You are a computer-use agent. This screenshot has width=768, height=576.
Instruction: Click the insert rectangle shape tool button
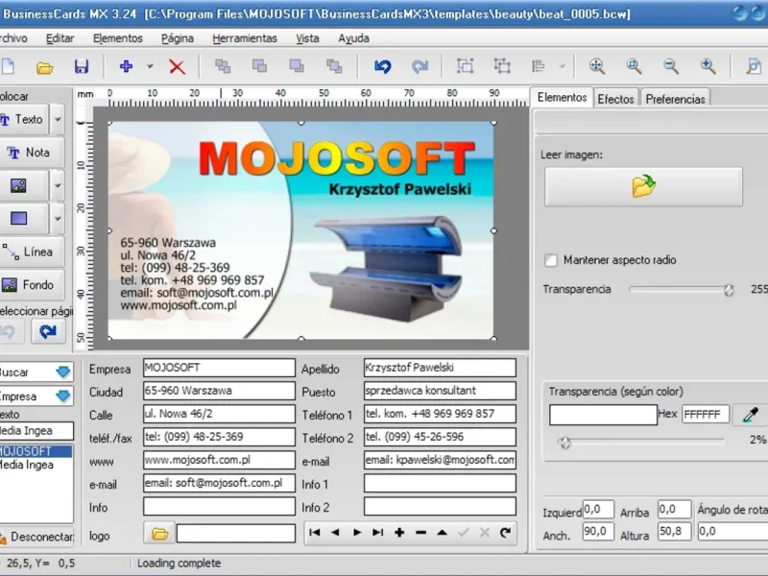(23, 219)
